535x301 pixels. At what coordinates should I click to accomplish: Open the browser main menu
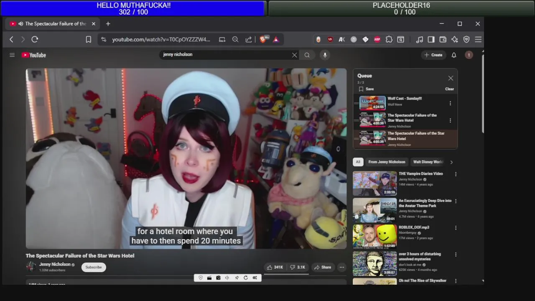478,39
